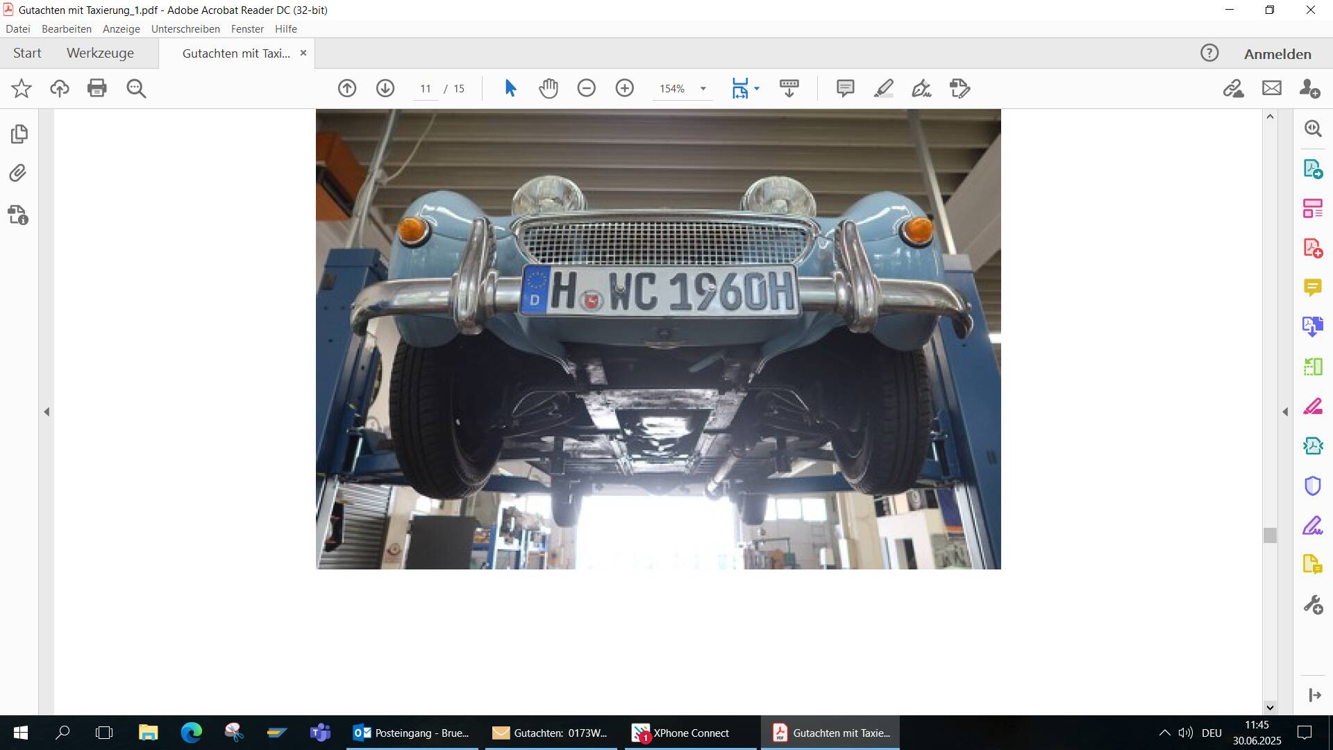Screen dimensions: 1333x750
Task: Bookmark file with star icon
Action: pos(22,88)
